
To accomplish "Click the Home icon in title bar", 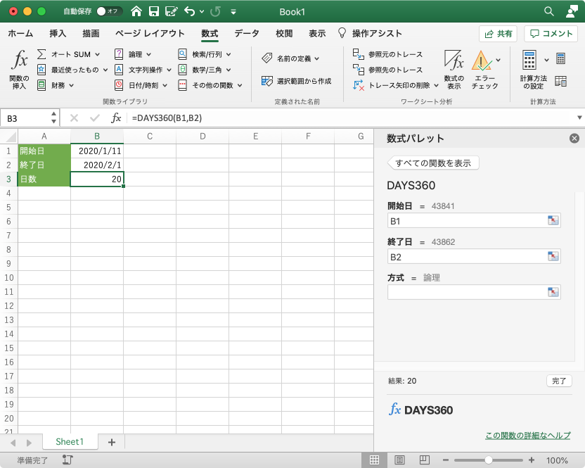I will (x=136, y=11).
